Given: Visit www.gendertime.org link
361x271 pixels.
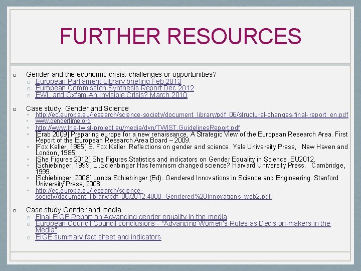Looking at the screenshot, I should [63, 121].
